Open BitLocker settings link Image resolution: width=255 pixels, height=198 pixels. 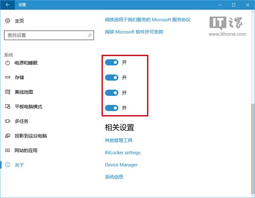123,153
